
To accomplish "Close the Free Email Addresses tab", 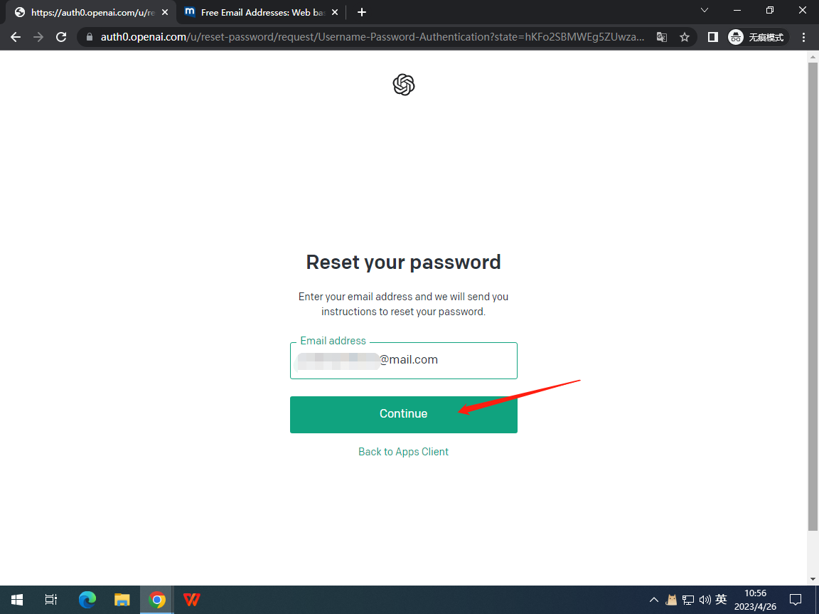I will pyautogui.click(x=335, y=12).
